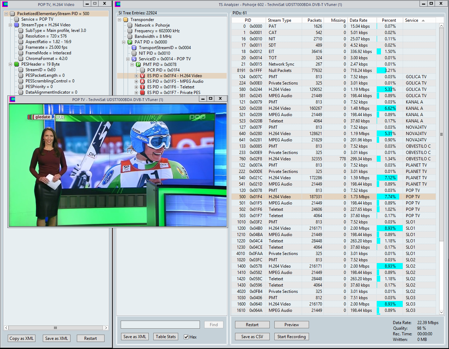Click Save as XML below the SI tree
Viewport: 449px width, 349px height.
(x=135, y=337)
